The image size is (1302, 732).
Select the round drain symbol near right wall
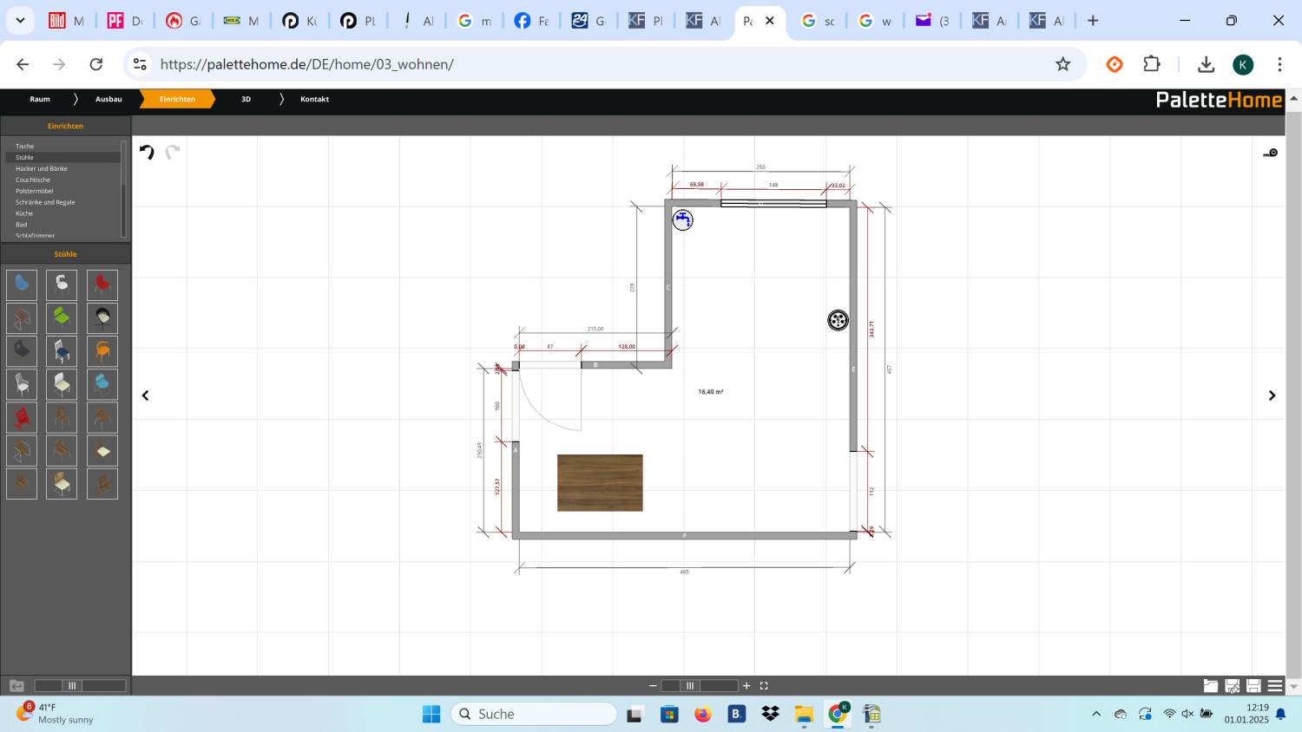click(x=838, y=321)
